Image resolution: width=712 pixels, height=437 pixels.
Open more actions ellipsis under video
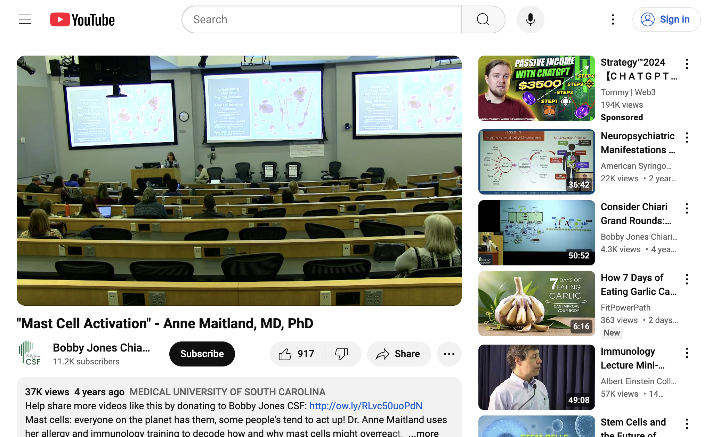coord(449,354)
